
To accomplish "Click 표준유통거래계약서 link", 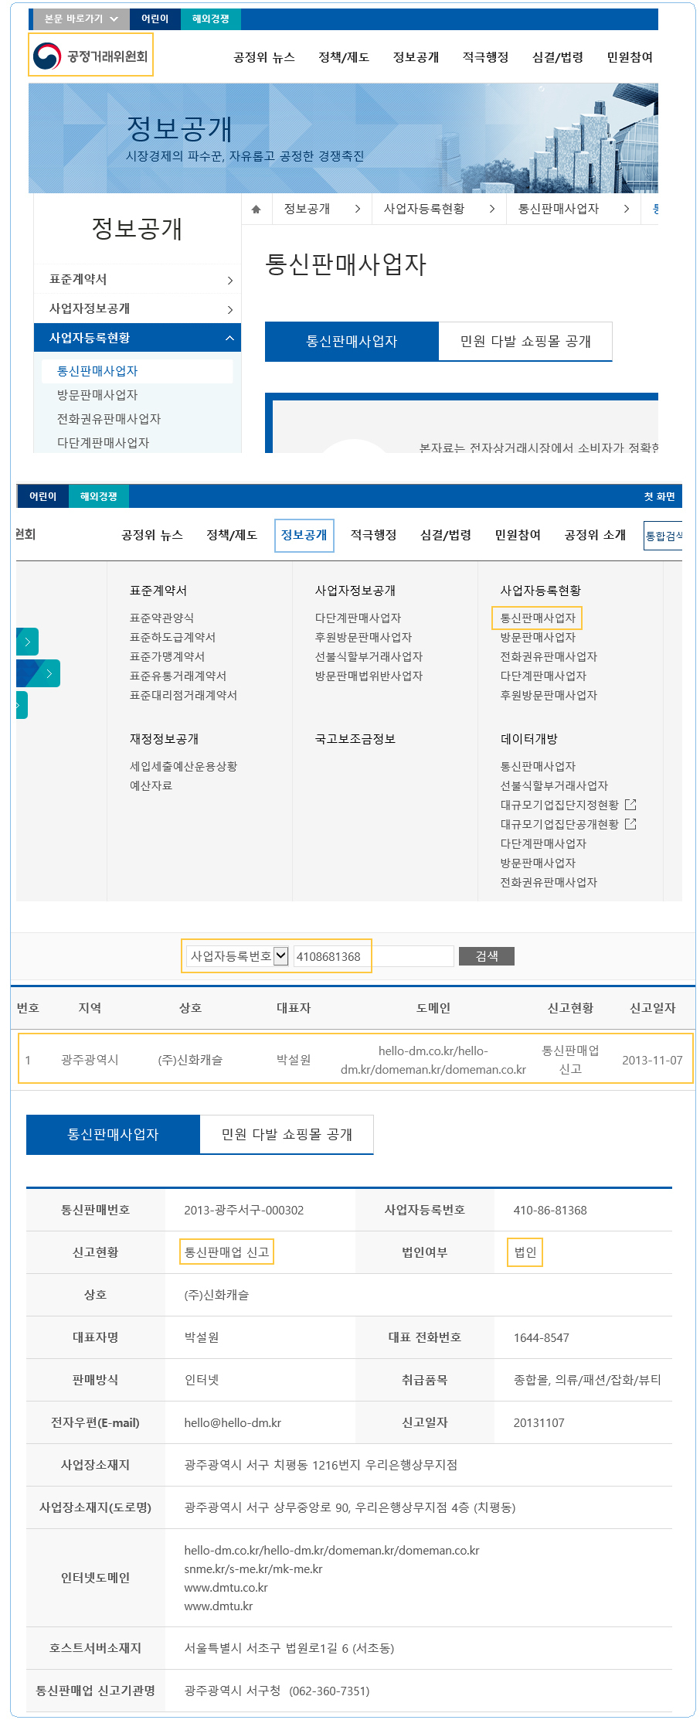I will (178, 676).
